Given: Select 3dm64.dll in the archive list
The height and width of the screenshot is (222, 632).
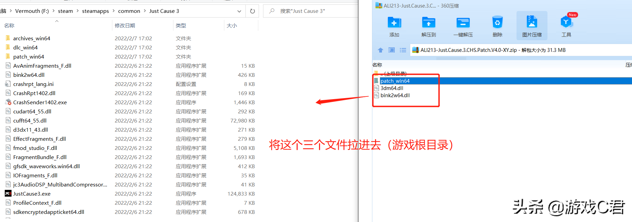Looking at the screenshot, I should 392,88.
